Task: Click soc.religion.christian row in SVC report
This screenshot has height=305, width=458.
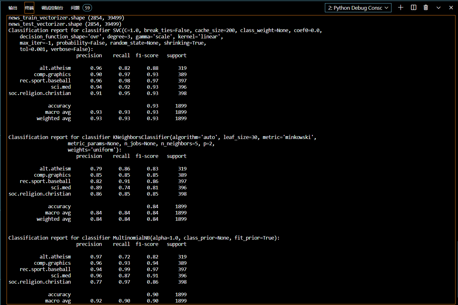Action: (98, 93)
